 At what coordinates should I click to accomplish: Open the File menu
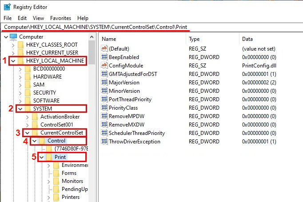point(8,18)
